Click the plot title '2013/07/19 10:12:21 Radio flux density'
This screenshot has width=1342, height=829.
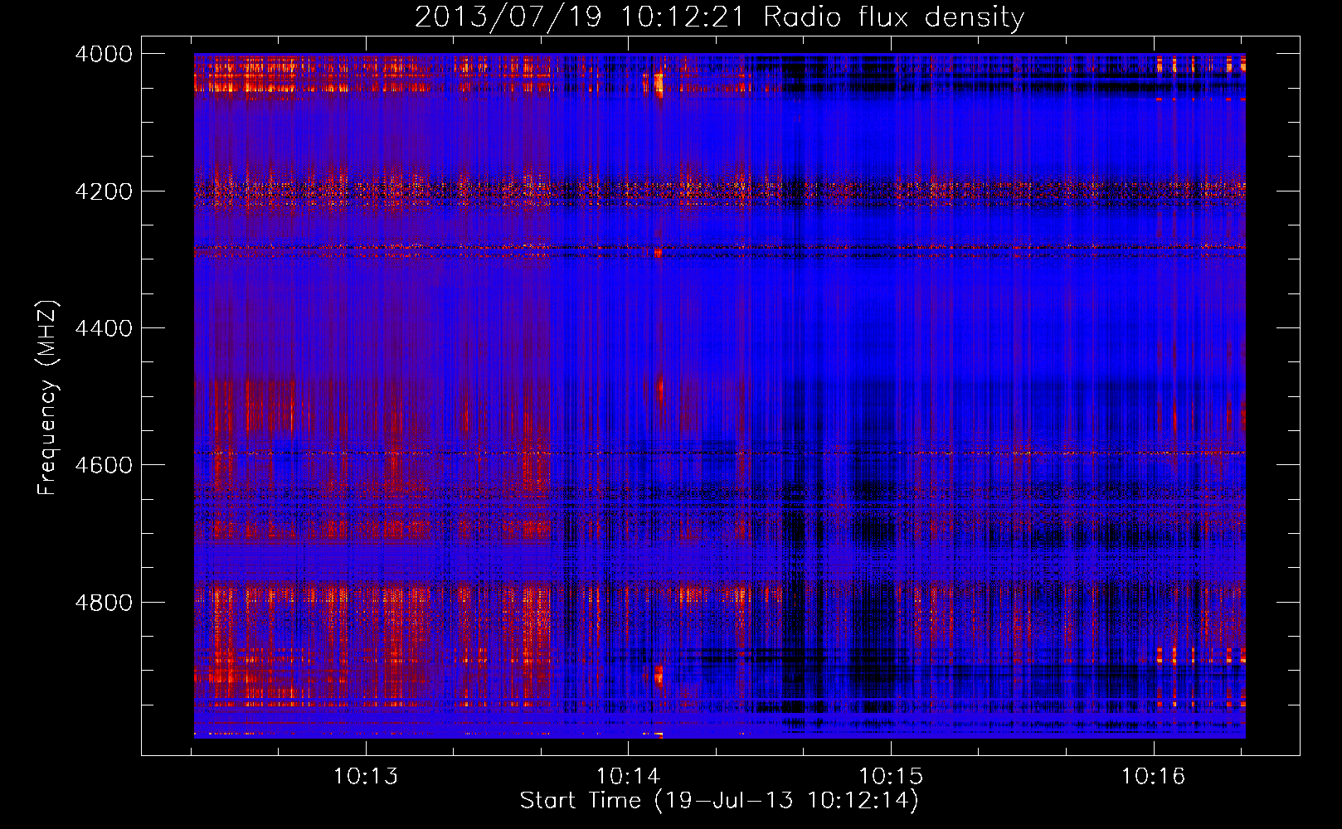pos(720,17)
